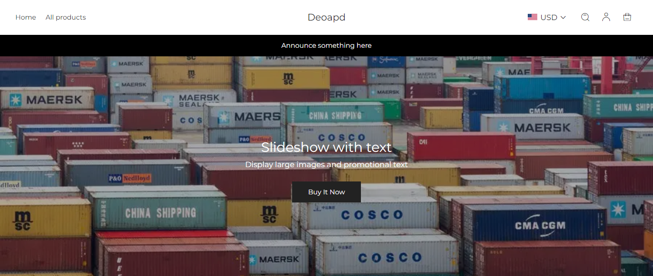Click the red container right of the heading
Screen dimensions: 653x276
tap(461, 147)
